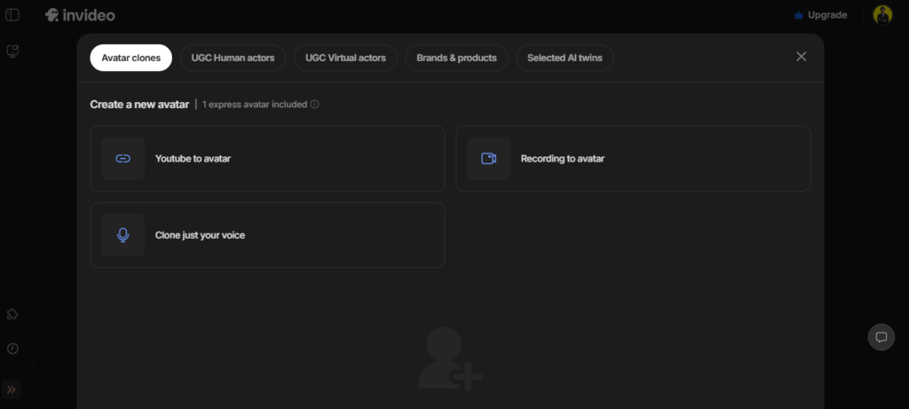Switch to UGC Virtual actors tab
This screenshot has height=409, width=909.
(x=345, y=58)
